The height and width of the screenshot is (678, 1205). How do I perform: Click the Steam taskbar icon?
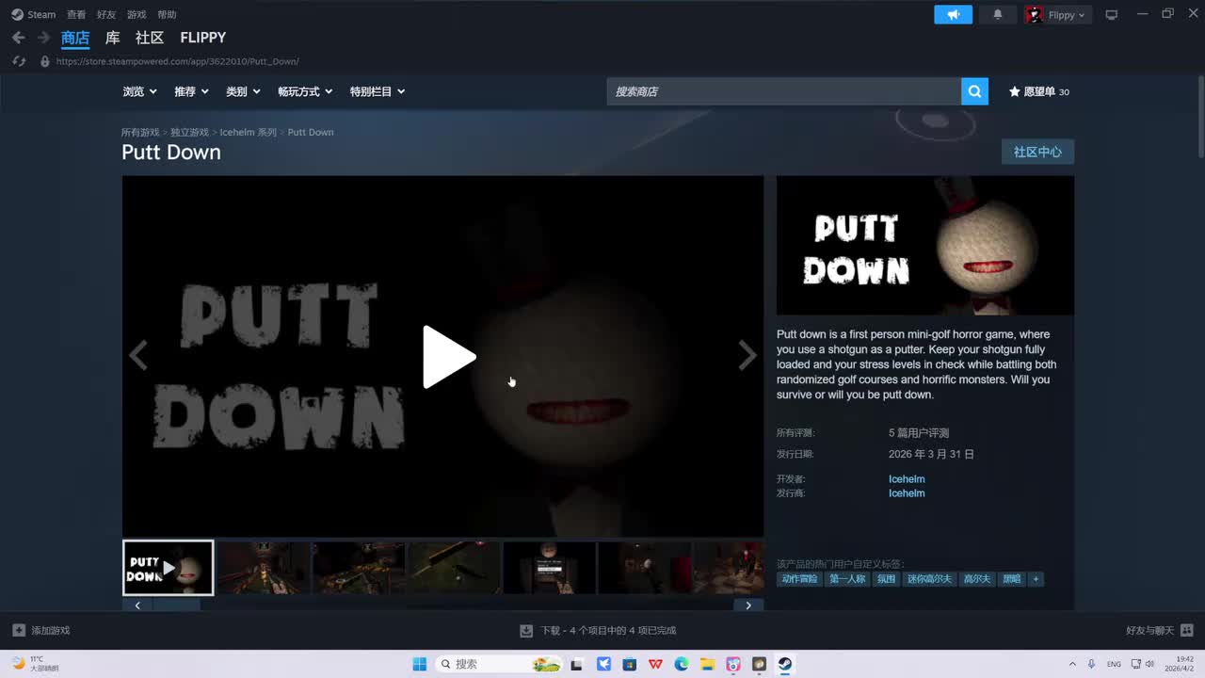click(784, 664)
